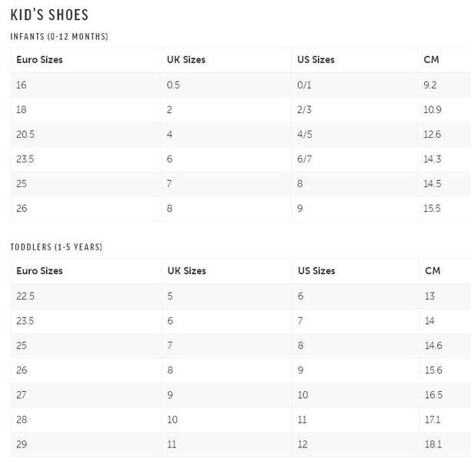Click US Sizes header in infants table

316,60
